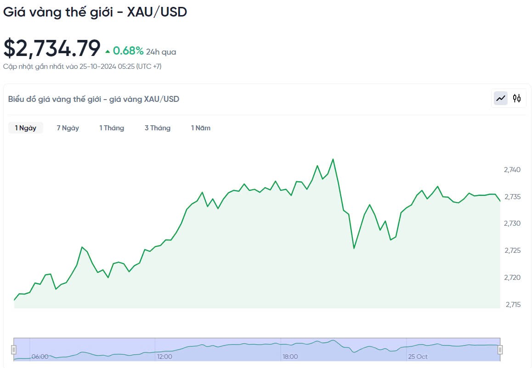This screenshot has height=368, width=532.
Task: Show the 1 Tháng chart range
Action: coord(112,128)
